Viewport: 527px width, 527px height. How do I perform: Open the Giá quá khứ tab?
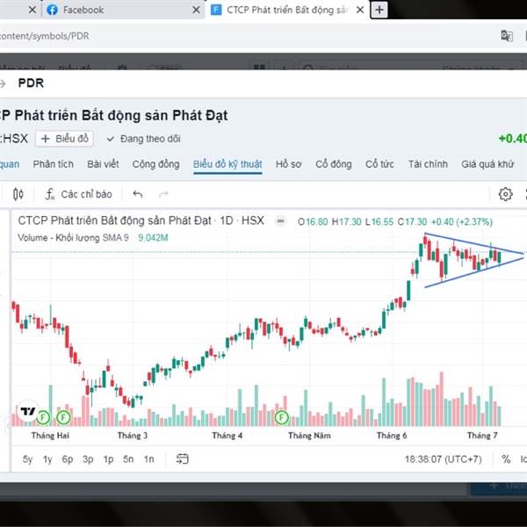(x=487, y=164)
